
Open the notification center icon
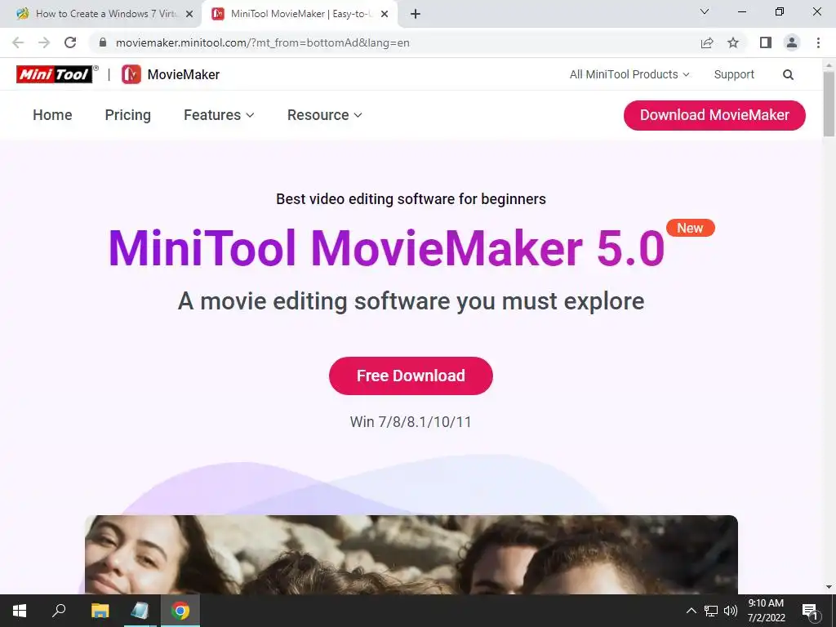810,611
